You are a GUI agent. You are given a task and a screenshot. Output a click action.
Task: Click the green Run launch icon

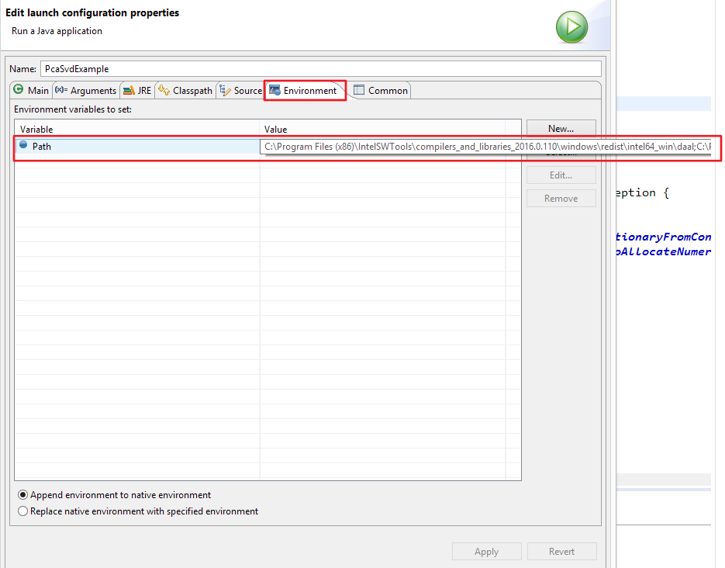(571, 27)
